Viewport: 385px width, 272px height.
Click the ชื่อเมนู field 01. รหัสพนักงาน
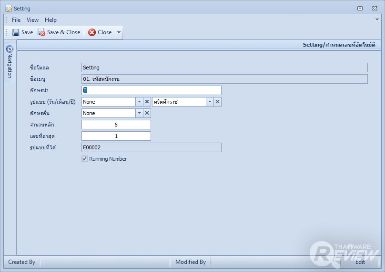tap(224, 79)
